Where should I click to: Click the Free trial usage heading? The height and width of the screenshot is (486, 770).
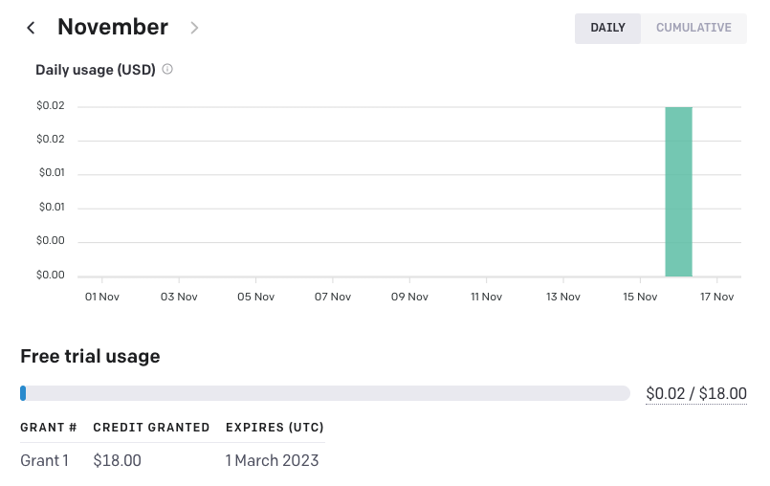click(90, 356)
